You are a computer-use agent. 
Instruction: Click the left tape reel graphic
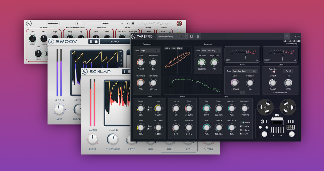click(x=265, y=107)
